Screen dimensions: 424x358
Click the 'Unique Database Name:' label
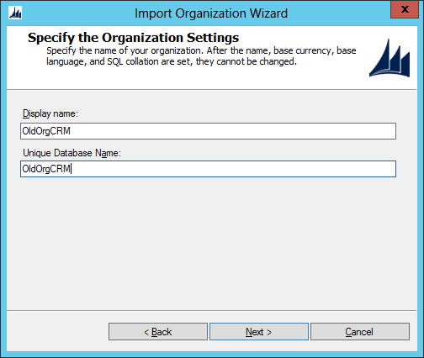(72, 153)
